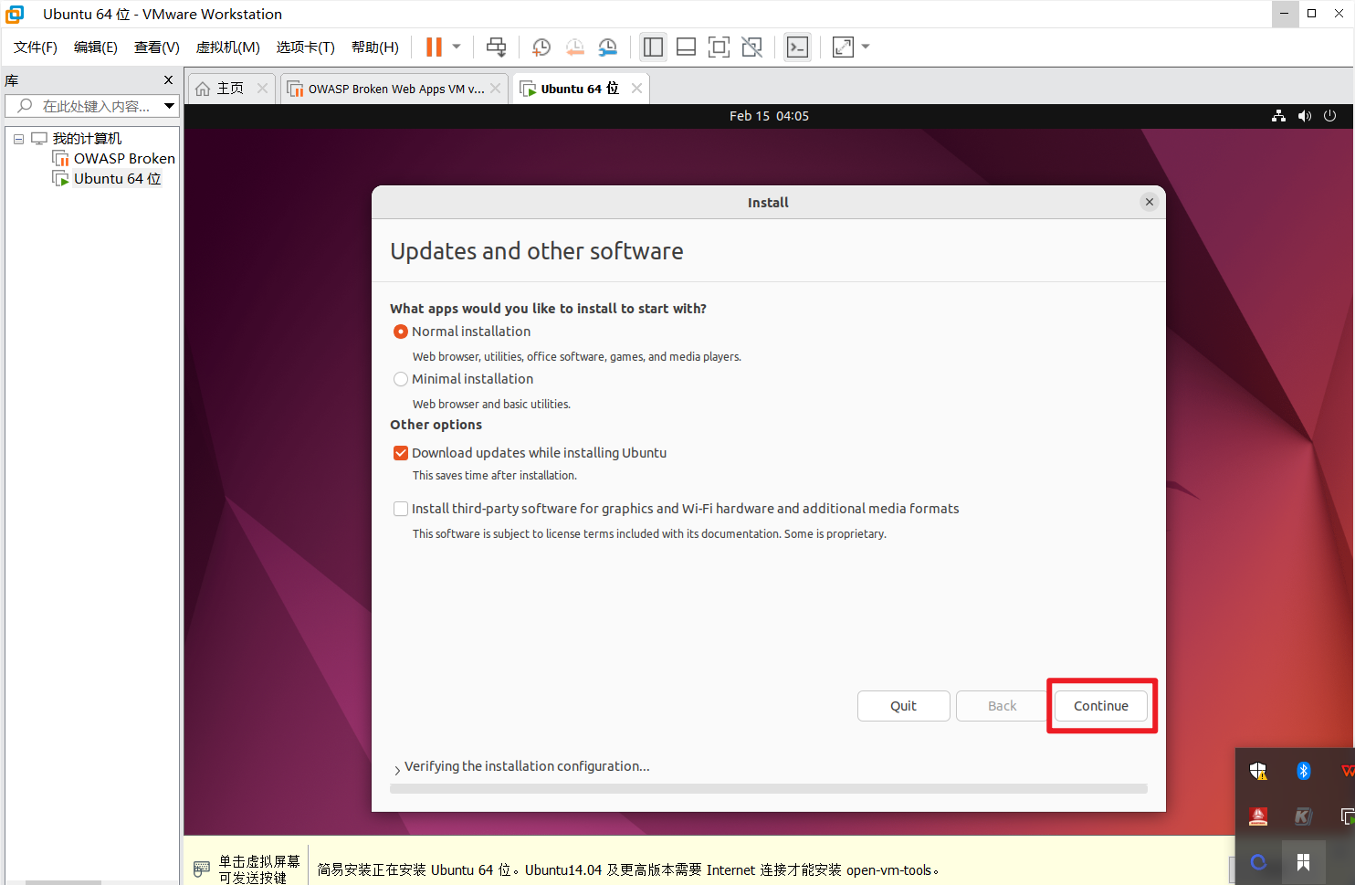Open the snapshot manager icon

click(607, 47)
